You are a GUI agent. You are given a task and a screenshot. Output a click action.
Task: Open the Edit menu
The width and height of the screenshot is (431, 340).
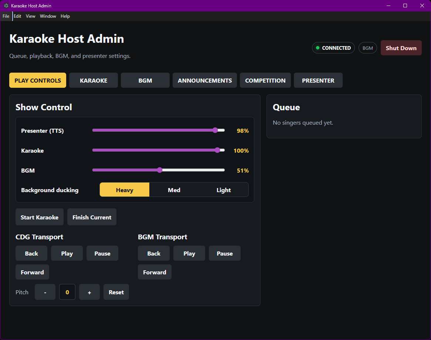pos(17,16)
